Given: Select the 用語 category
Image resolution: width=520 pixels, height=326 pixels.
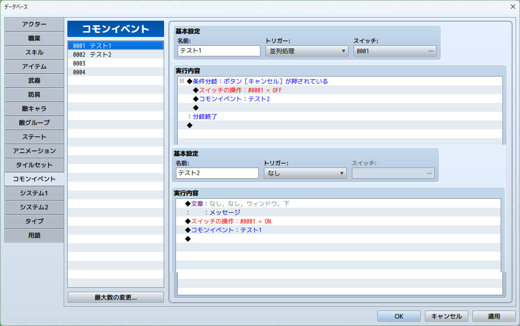Looking at the screenshot, I should coord(34,235).
